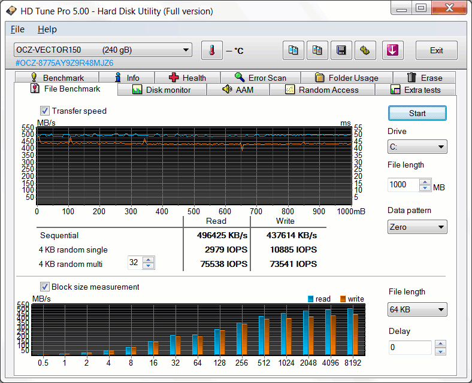Save results with floppy disk icon
Image resolution: width=472 pixels, height=383 pixels.
point(341,50)
